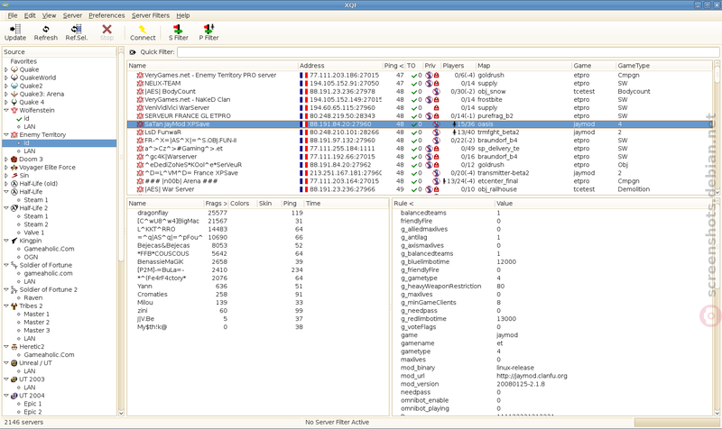Select the Steam 2 source under Half-Life 2
Viewport: 722px width, 429px height.
tap(36, 224)
